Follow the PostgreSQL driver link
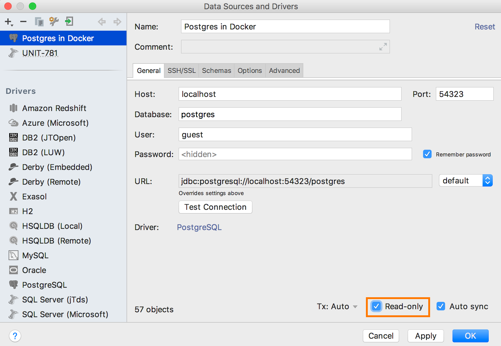Viewport: 501px width, 346px height. 199,227
